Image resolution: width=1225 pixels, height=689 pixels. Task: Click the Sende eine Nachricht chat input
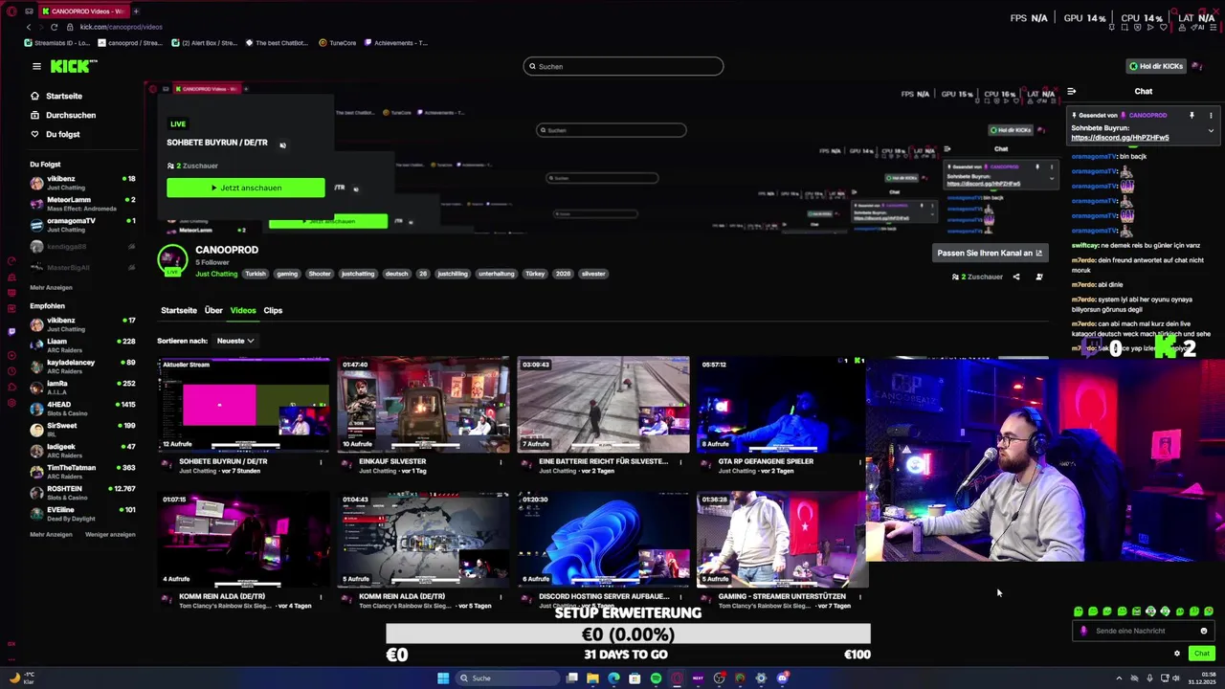(1144, 631)
